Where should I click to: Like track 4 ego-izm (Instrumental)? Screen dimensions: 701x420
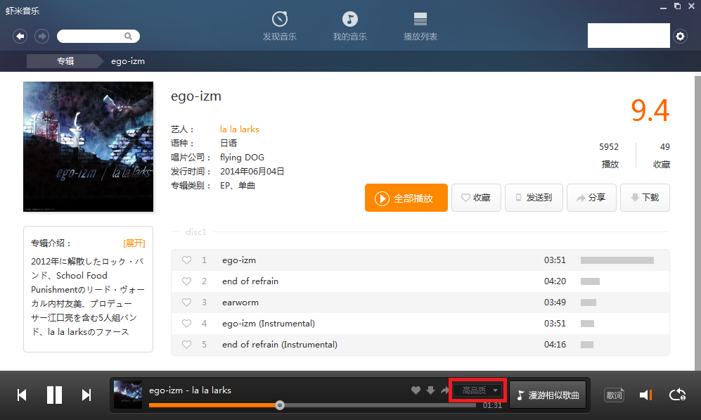click(x=187, y=324)
